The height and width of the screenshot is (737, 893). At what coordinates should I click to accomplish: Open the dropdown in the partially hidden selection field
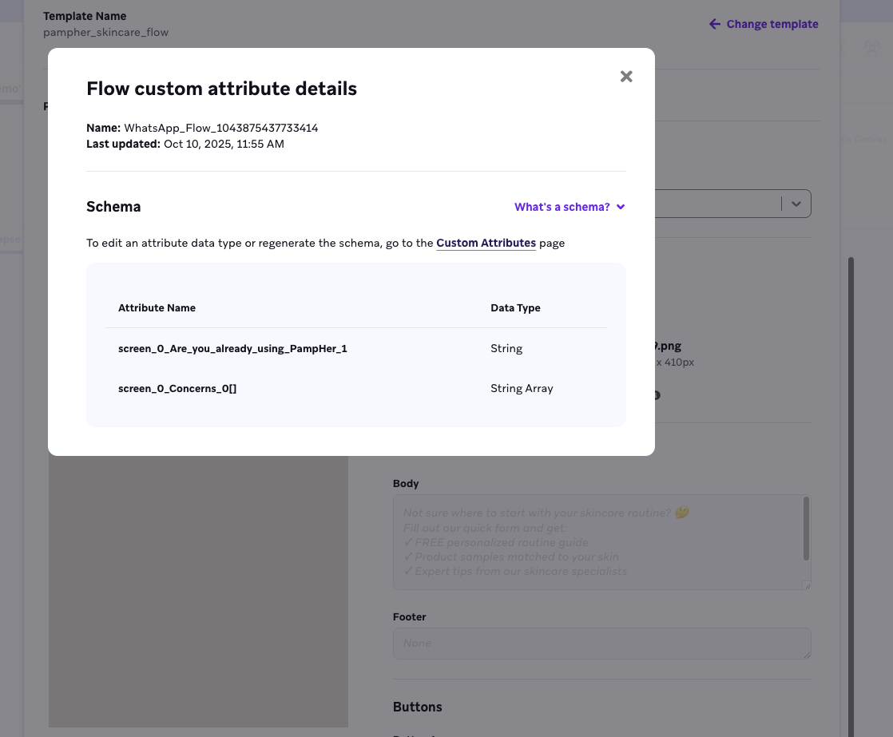tap(796, 204)
